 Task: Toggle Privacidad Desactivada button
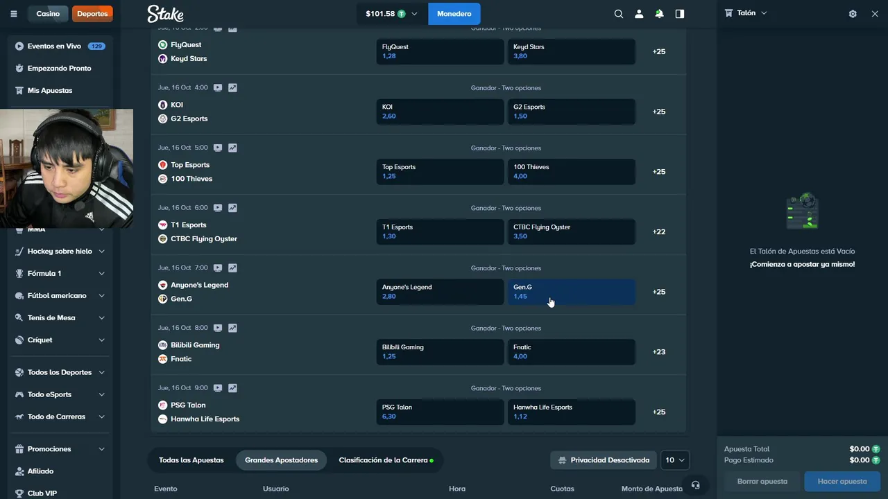603,460
